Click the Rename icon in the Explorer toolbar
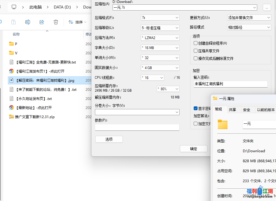Viewport: 276px width, 201px height. tap(28, 22)
